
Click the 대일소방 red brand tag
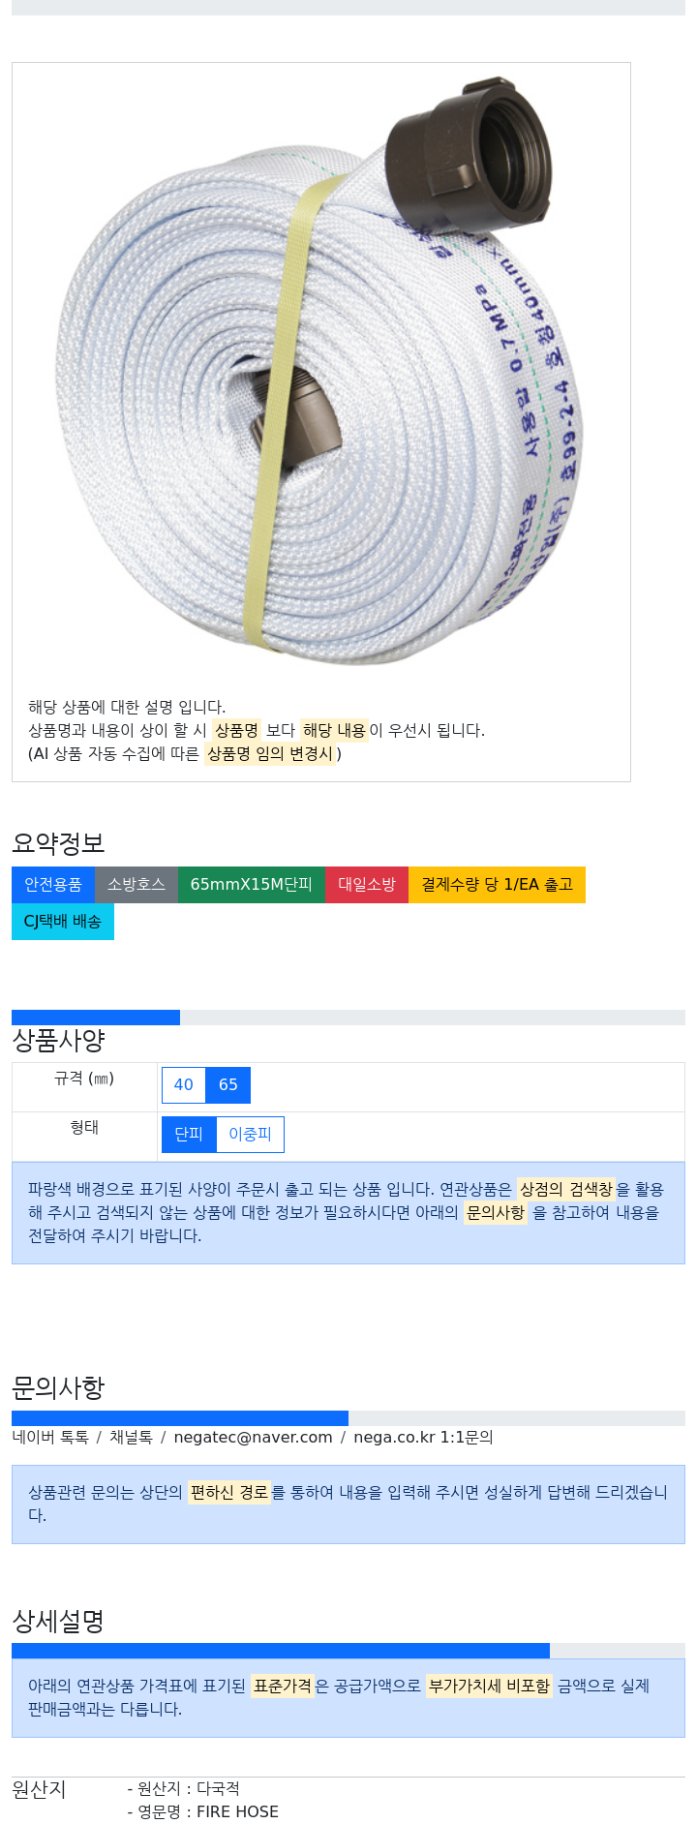coord(367,884)
